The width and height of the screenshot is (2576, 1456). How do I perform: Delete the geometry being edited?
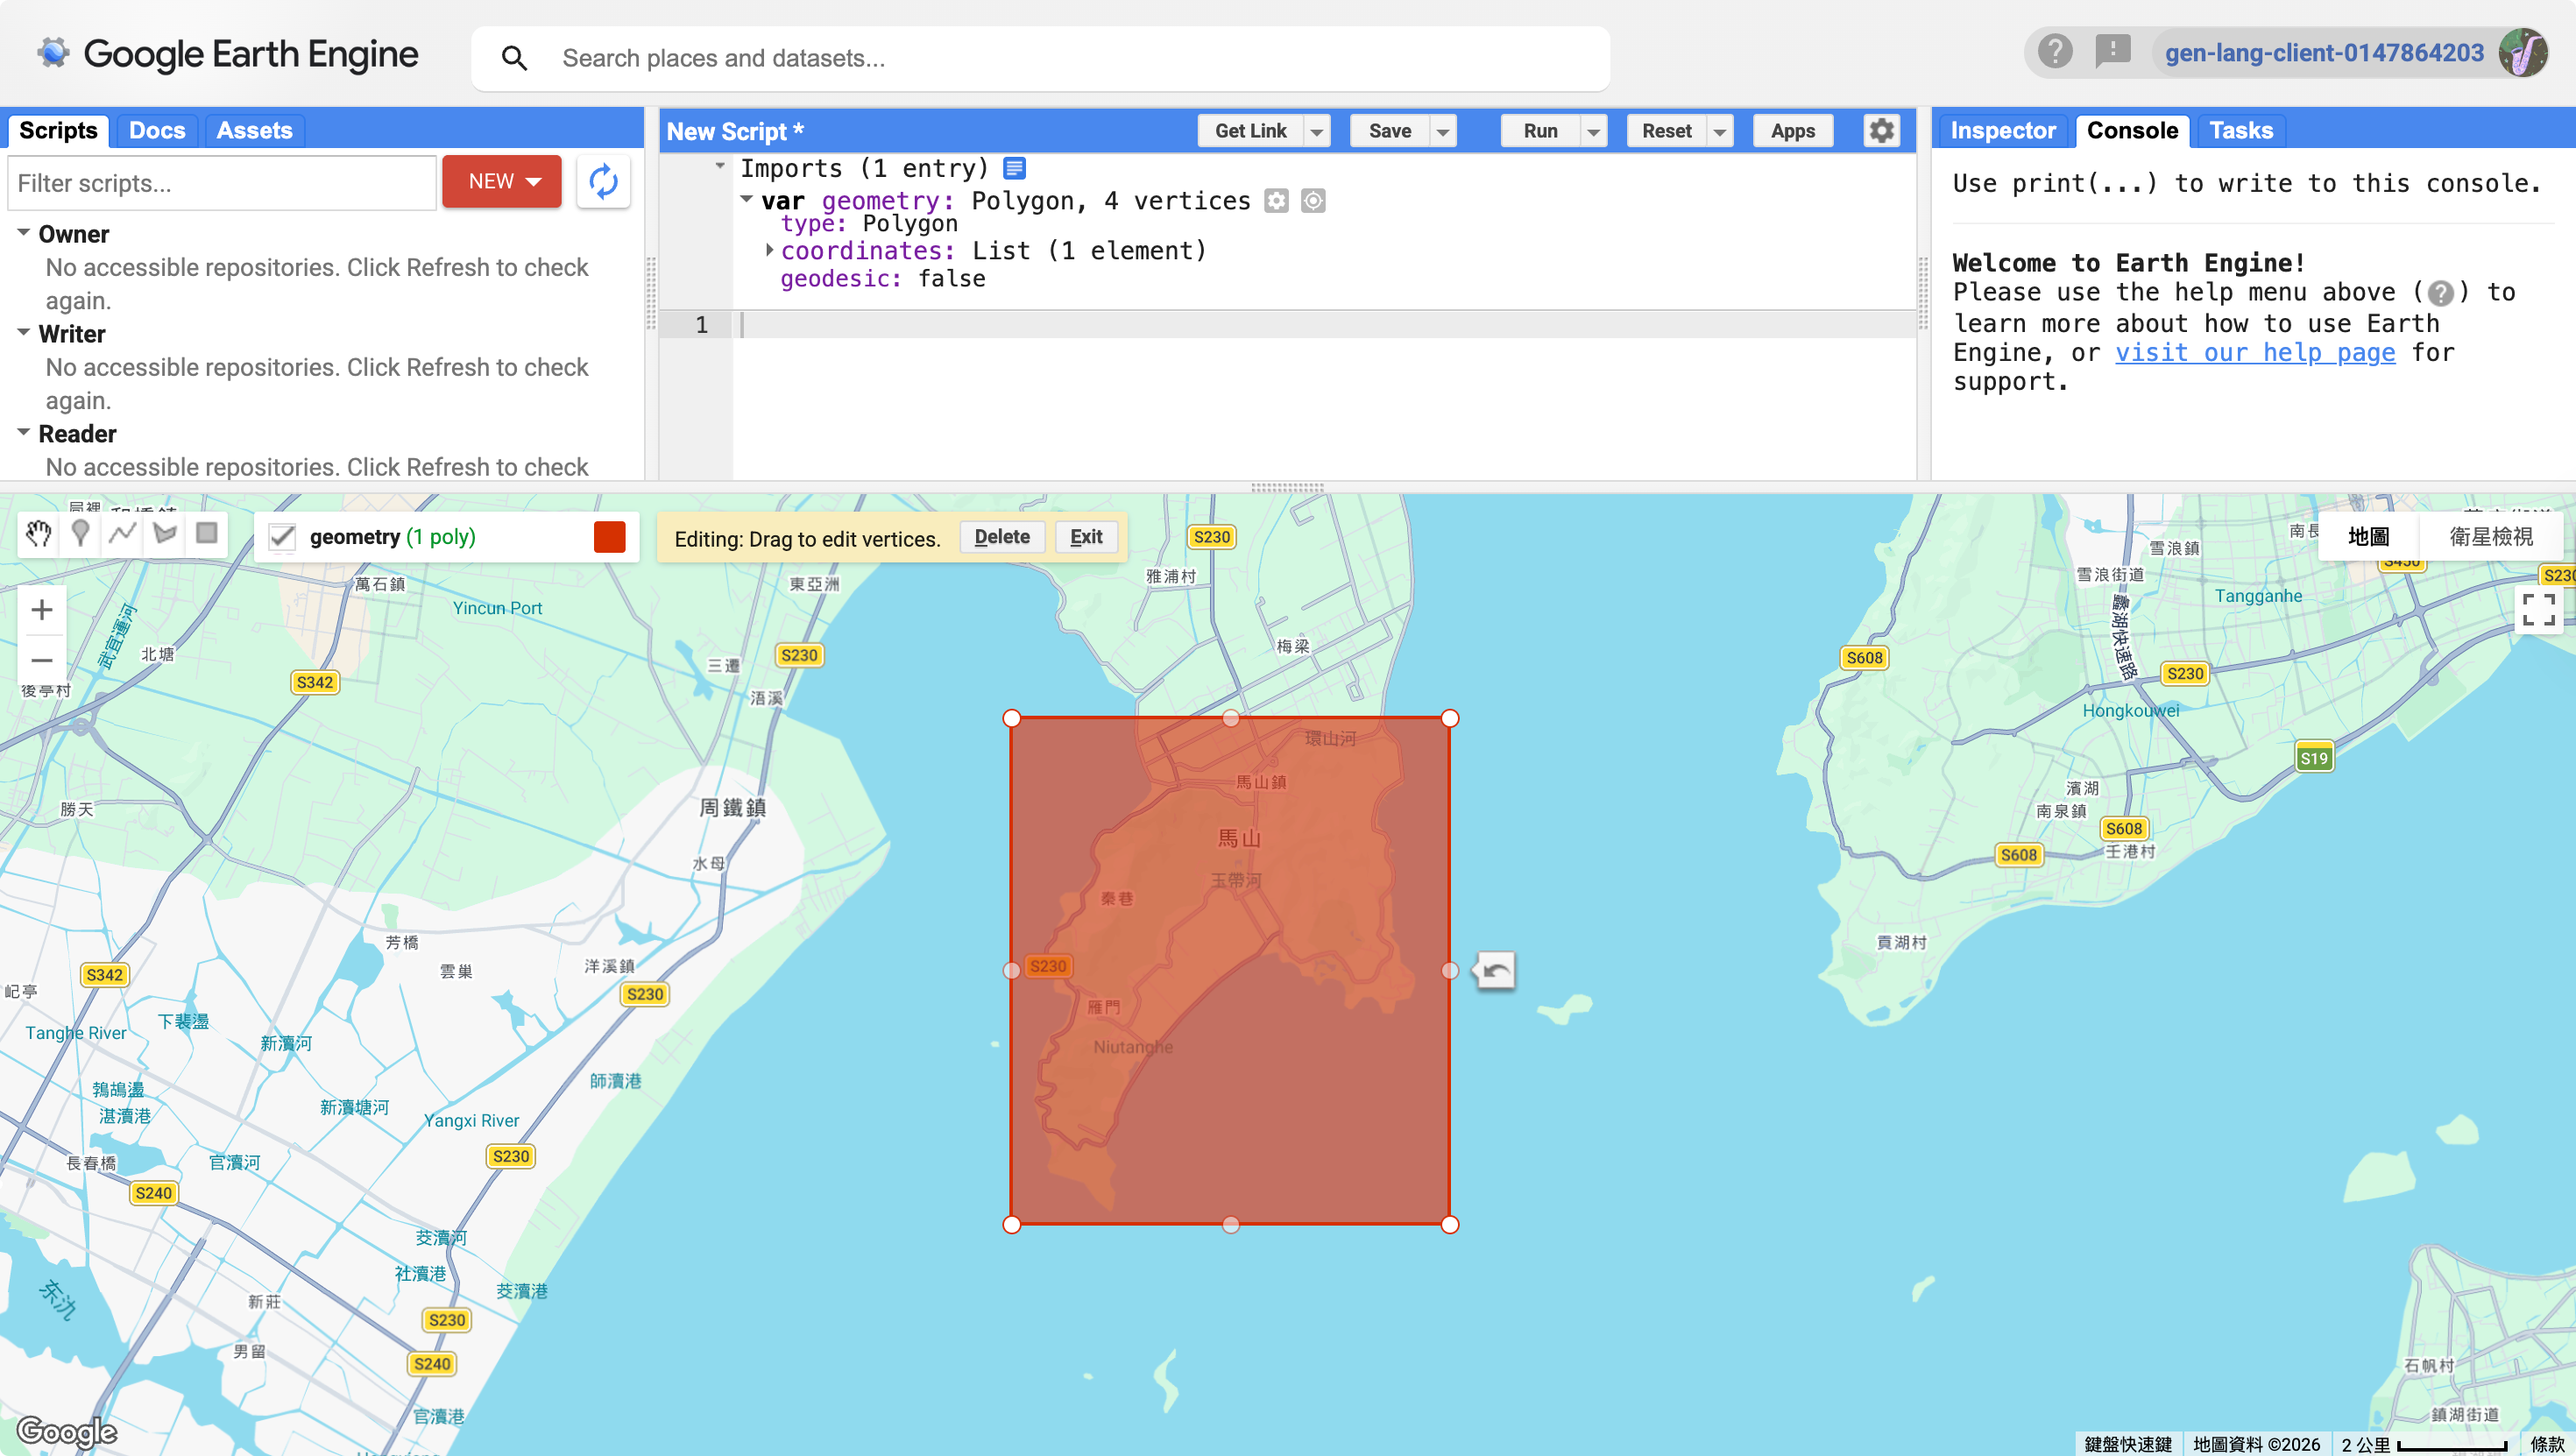click(1001, 537)
